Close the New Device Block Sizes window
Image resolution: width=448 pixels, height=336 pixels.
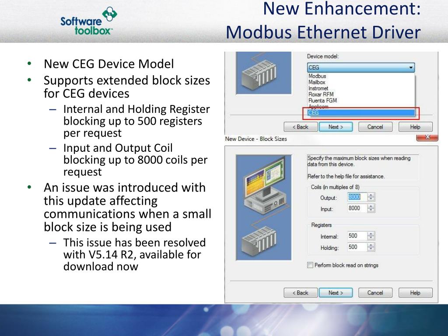(x=427, y=137)
